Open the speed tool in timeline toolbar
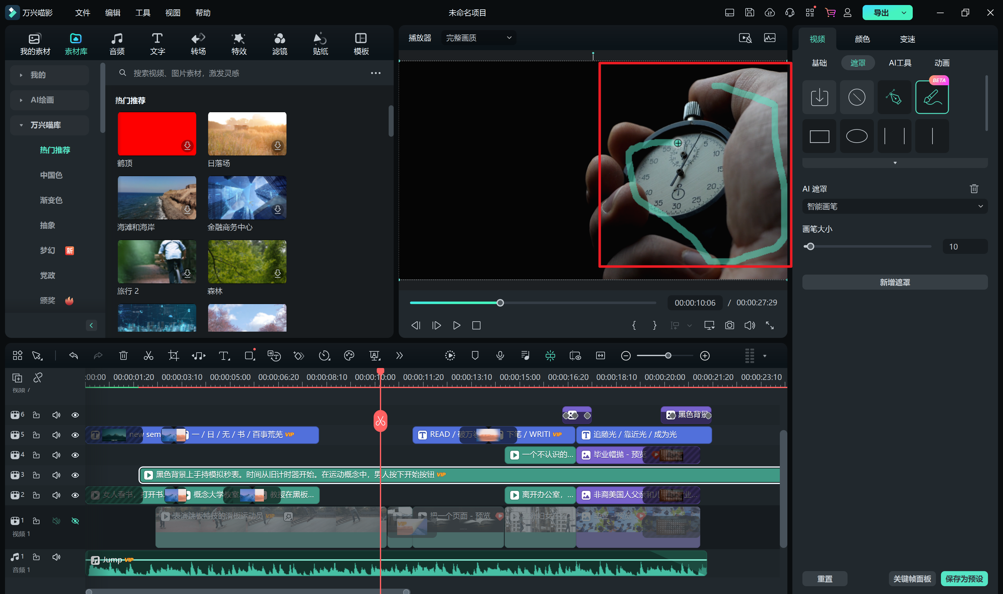The width and height of the screenshot is (1003, 594). coord(324,355)
